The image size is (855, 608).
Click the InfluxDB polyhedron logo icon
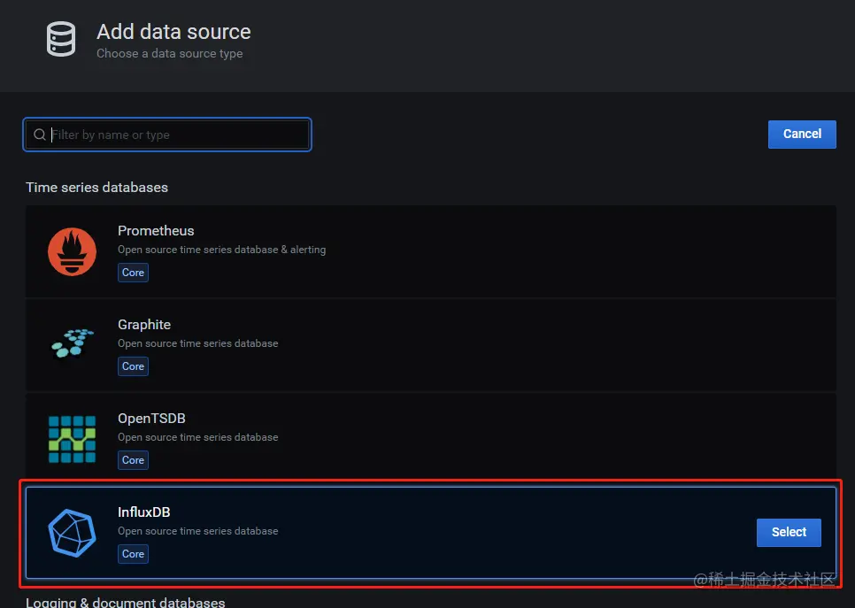coord(73,533)
